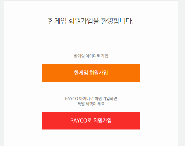Click the word PAYCO in the gray description
The image size is (185, 146).
click(x=72, y=98)
